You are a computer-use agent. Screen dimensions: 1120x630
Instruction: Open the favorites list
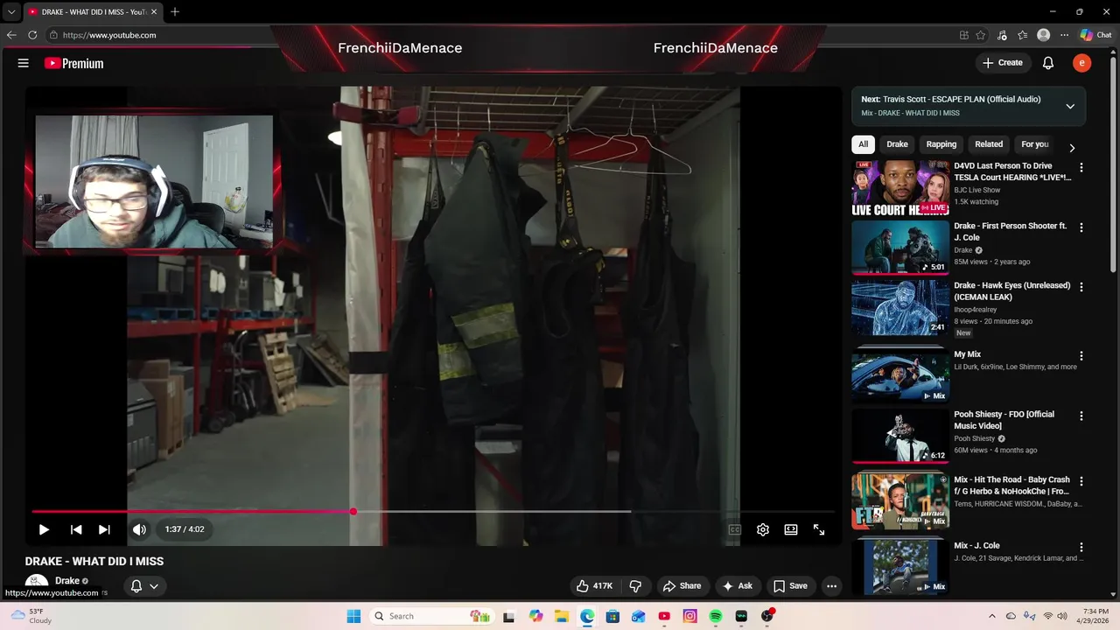click(x=1023, y=35)
